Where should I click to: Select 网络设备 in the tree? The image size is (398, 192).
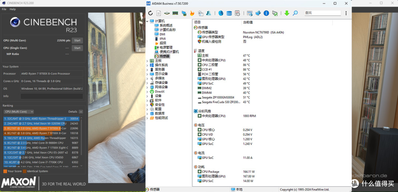(x=161, y=87)
